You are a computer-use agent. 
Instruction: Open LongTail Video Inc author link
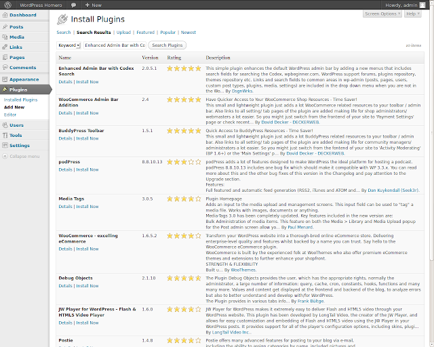coord(231,332)
